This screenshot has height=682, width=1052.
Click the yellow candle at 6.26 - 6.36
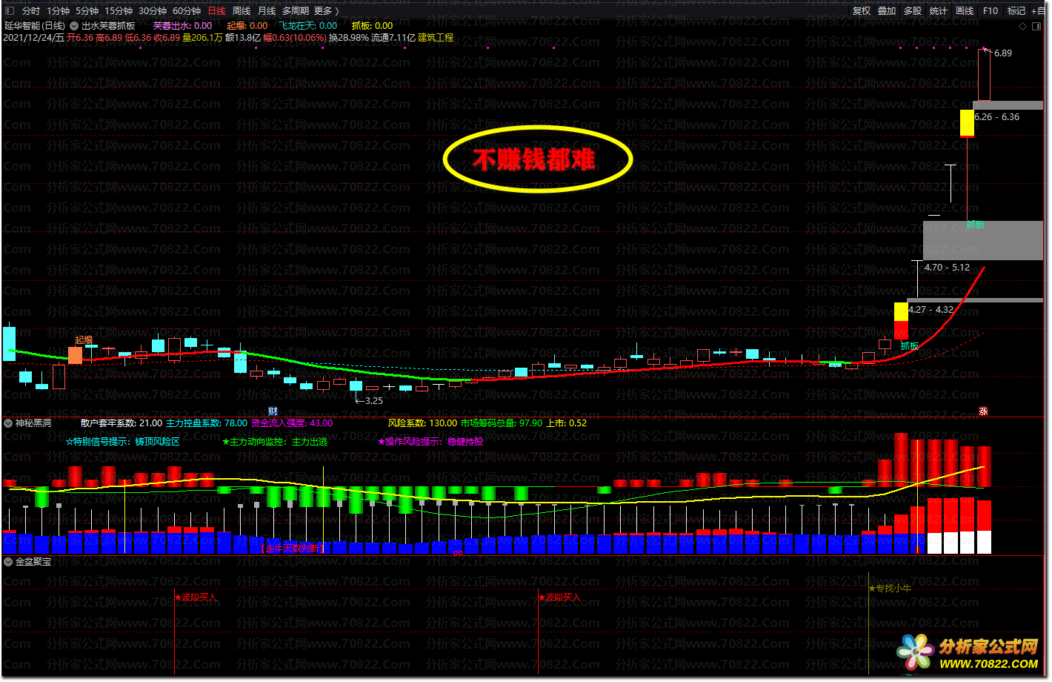point(967,123)
